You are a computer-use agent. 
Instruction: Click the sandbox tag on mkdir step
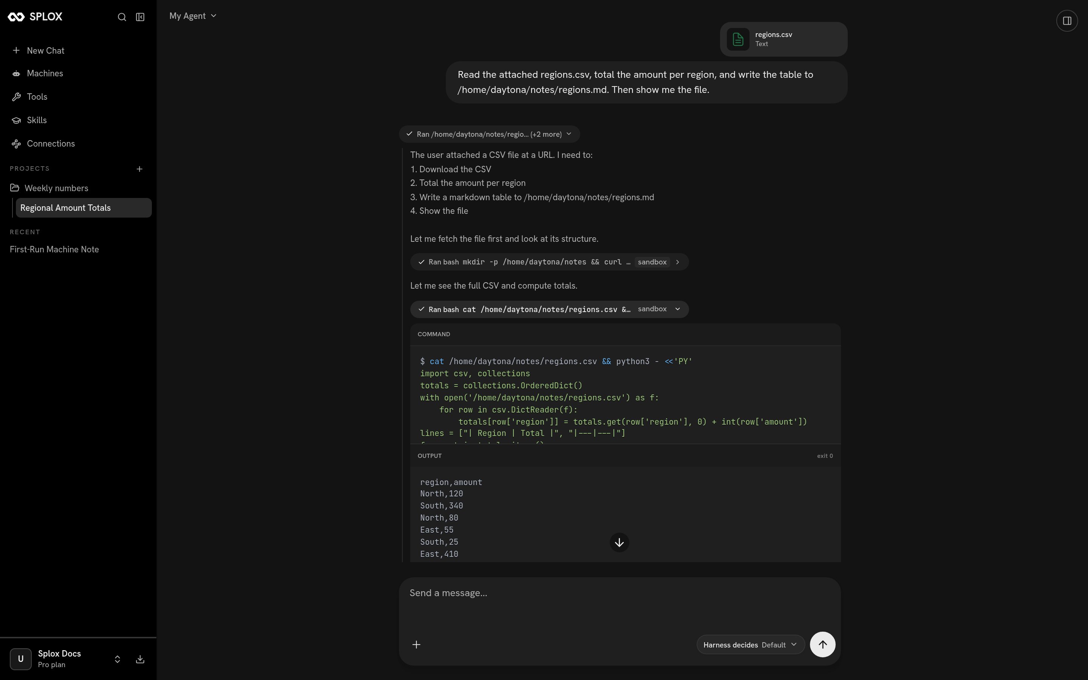point(652,262)
